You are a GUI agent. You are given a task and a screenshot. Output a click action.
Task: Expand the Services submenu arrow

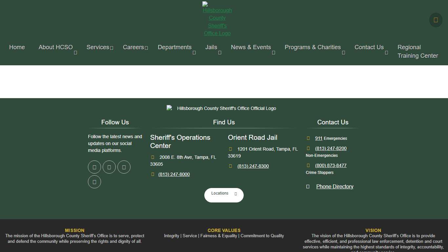112,48
